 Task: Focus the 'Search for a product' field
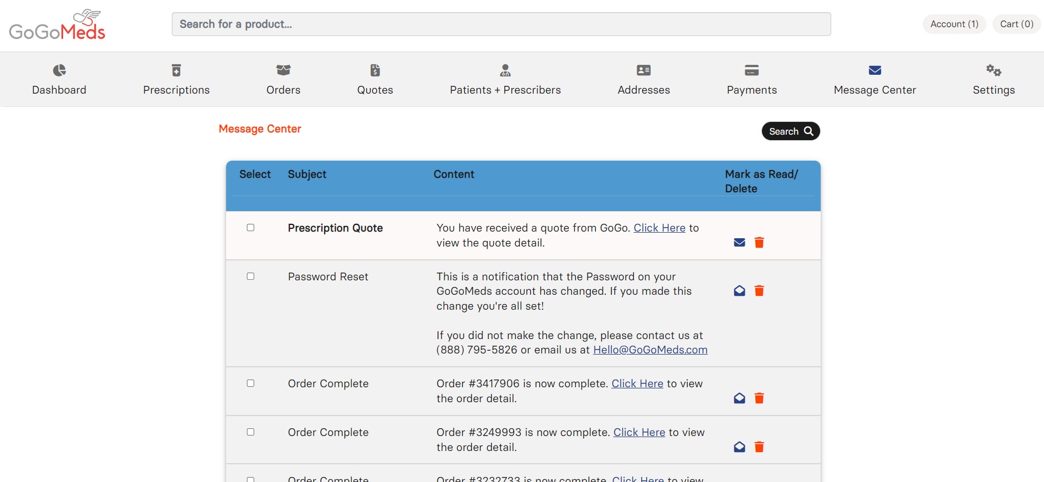click(x=501, y=24)
